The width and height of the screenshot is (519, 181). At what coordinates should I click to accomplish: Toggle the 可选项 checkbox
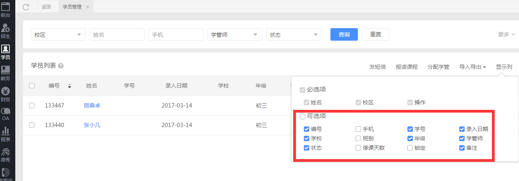[x=303, y=116]
